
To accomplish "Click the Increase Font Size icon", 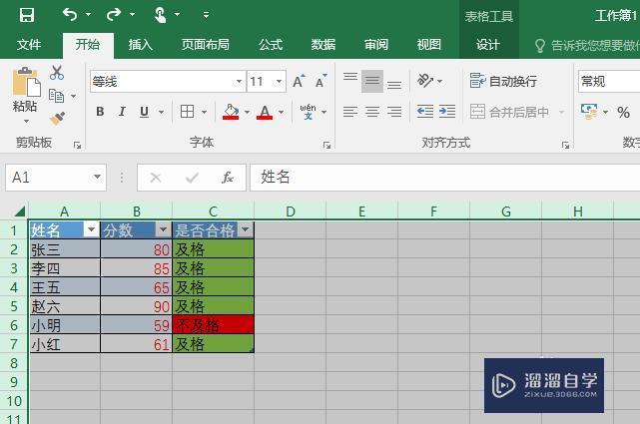I will 299,81.
